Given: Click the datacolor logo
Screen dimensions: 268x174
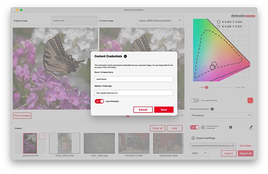Looking at the screenshot, I should tap(243, 16).
